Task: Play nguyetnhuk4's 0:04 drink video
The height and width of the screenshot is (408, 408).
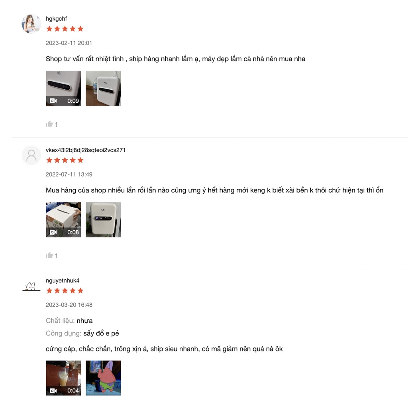Action: point(63,378)
